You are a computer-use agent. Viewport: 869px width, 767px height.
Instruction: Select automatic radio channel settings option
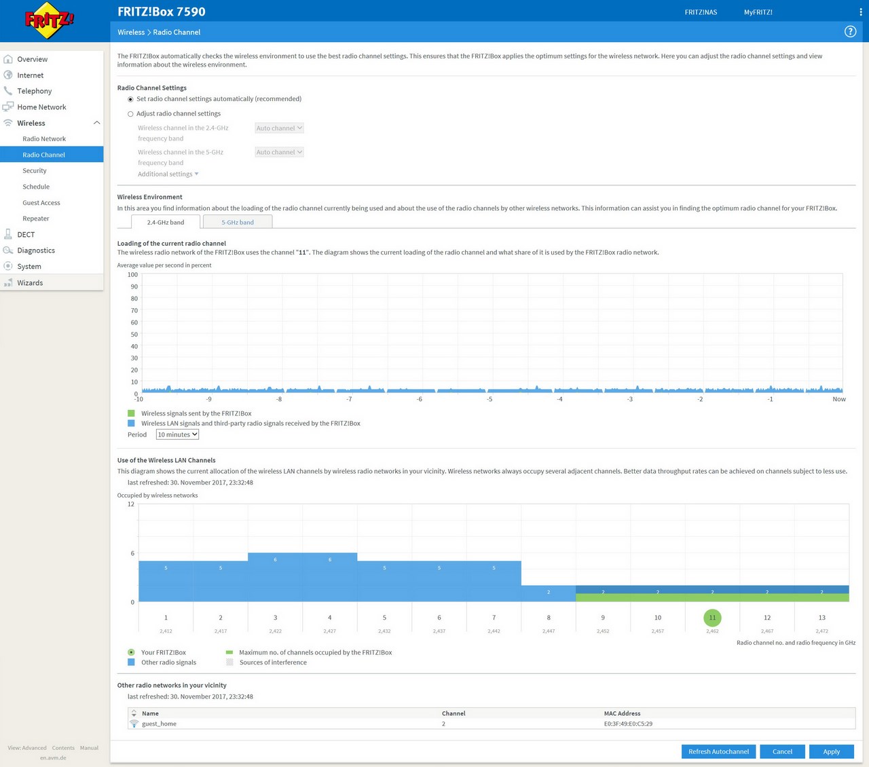[130, 99]
